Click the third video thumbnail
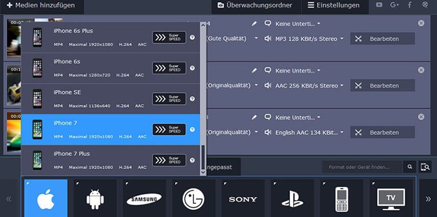Viewport: 437px width, 217px height. coord(14,132)
